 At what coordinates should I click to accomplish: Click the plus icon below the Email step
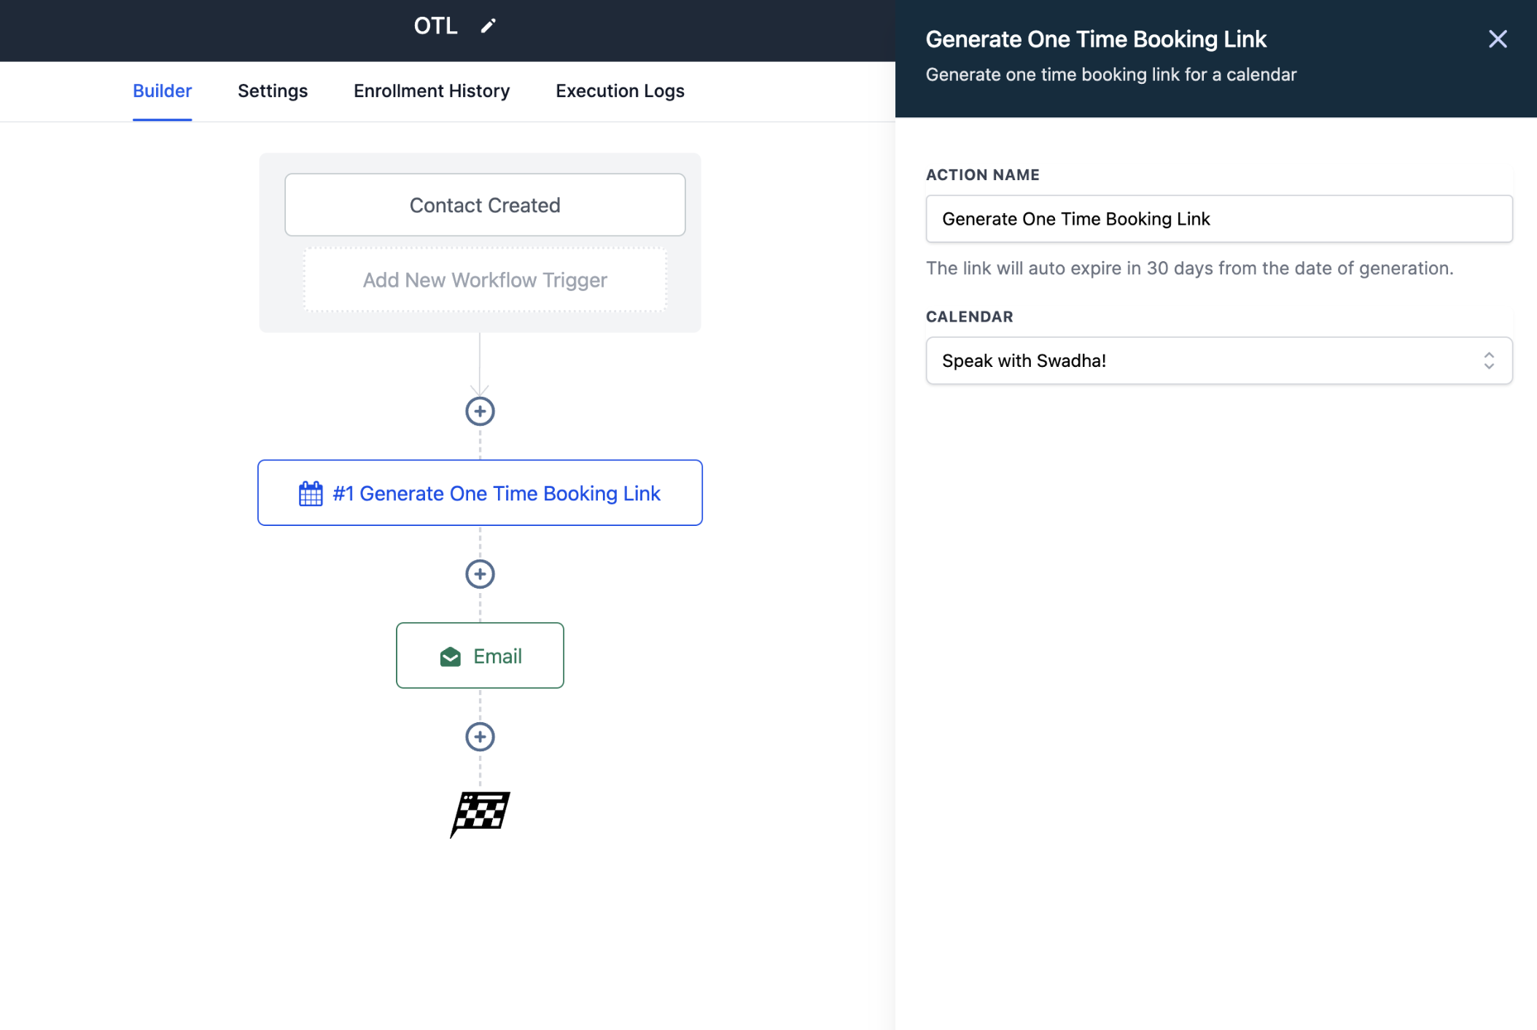(480, 737)
